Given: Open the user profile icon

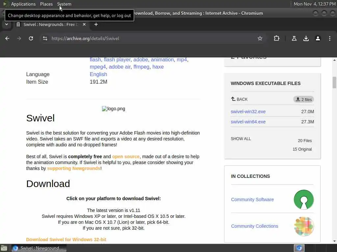Looking at the screenshot, I should (318, 38).
